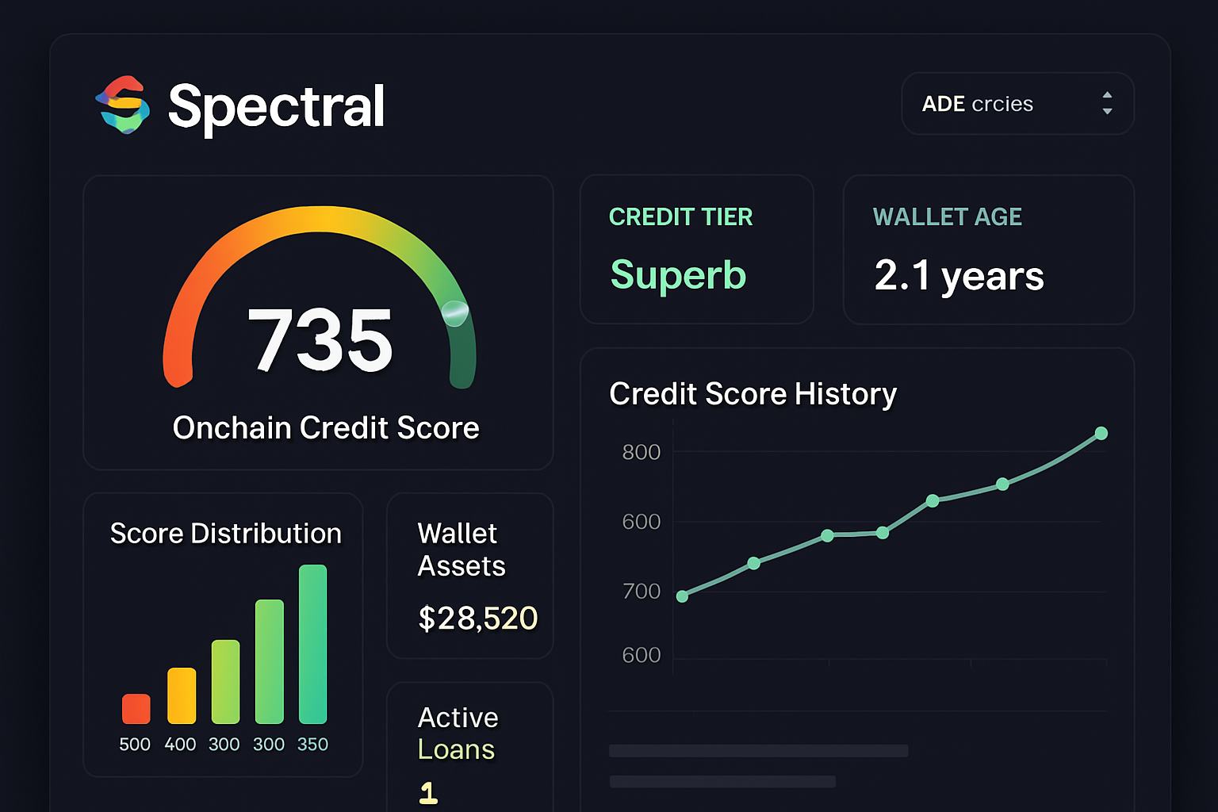Click the green gauge endpoint indicator

(457, 315)
